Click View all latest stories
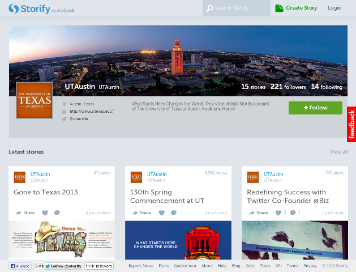 coord(339,151)
